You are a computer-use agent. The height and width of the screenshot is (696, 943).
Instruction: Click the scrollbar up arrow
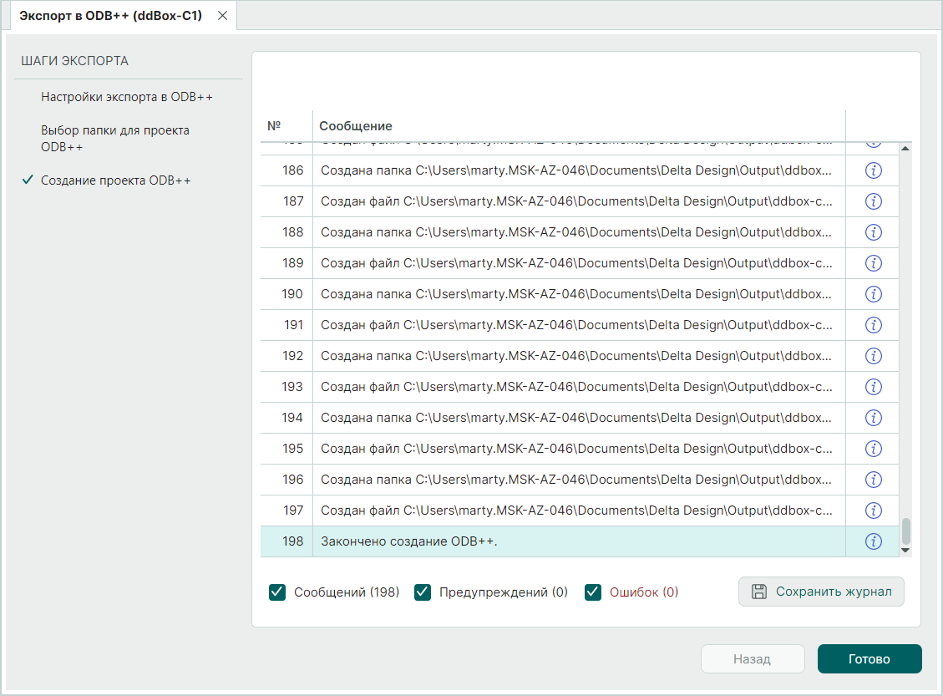(905, 149)
